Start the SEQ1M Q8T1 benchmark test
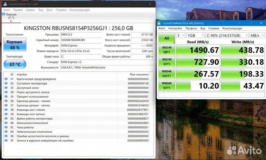The width and height of the screenshot is (266, 160). (x=167, y=50)
